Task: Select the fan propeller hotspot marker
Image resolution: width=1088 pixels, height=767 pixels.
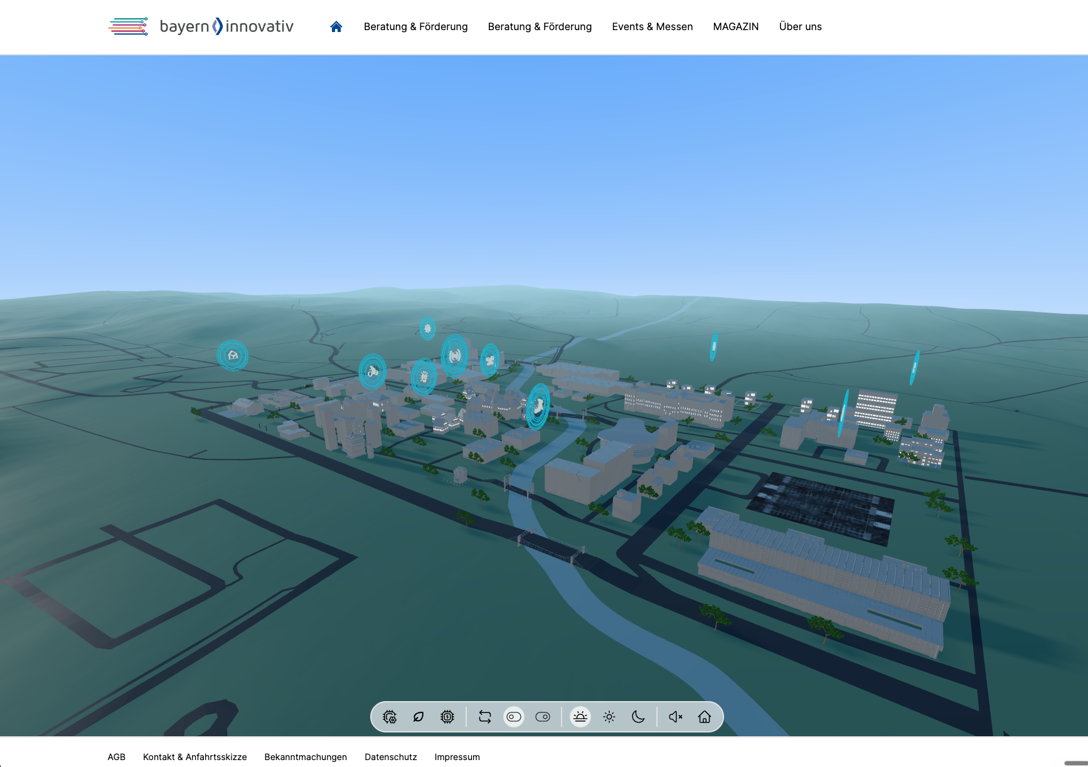Action: point(490,361)
